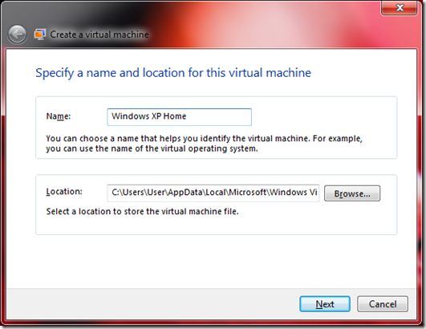The image size is (426, 329).
Task: Click white area between Location box and footer
Action: [x=212, y=261]
